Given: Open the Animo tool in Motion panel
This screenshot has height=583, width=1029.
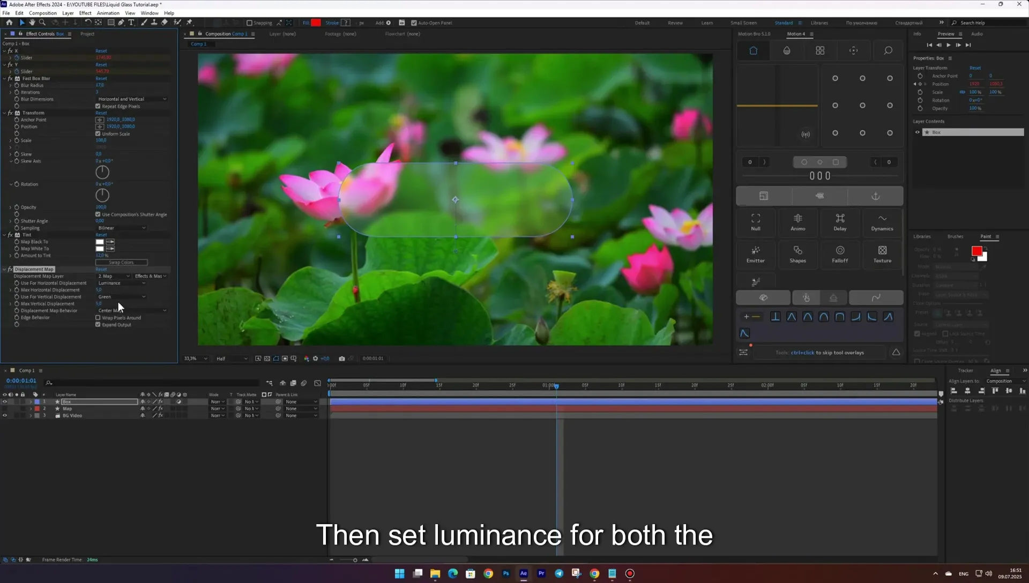Looking at the screenshot, I should [x=797, y=222].
